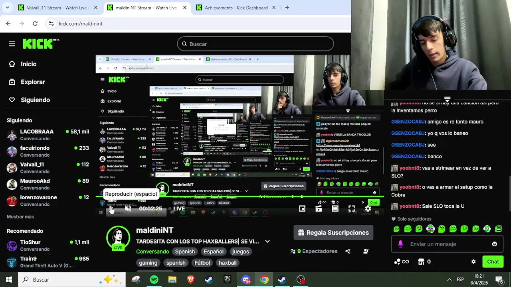This screenshot has width=511, height=287.
Task: Jump to LIVE in the player
Action: pos(176,208)
